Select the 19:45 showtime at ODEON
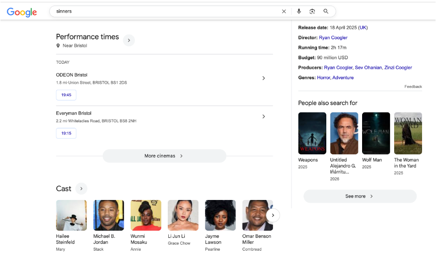Viewport: 436px width, 266px height. 66,95
